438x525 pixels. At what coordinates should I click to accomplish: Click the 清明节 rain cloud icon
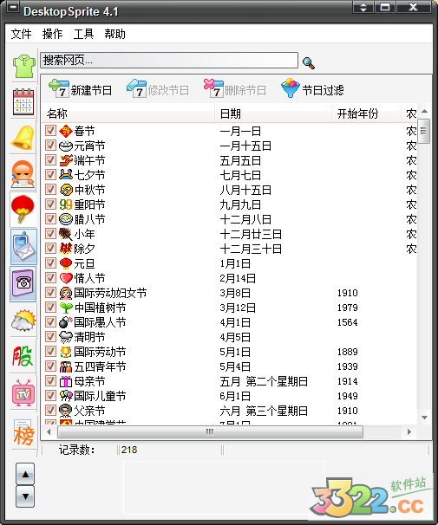click(66, 337)
